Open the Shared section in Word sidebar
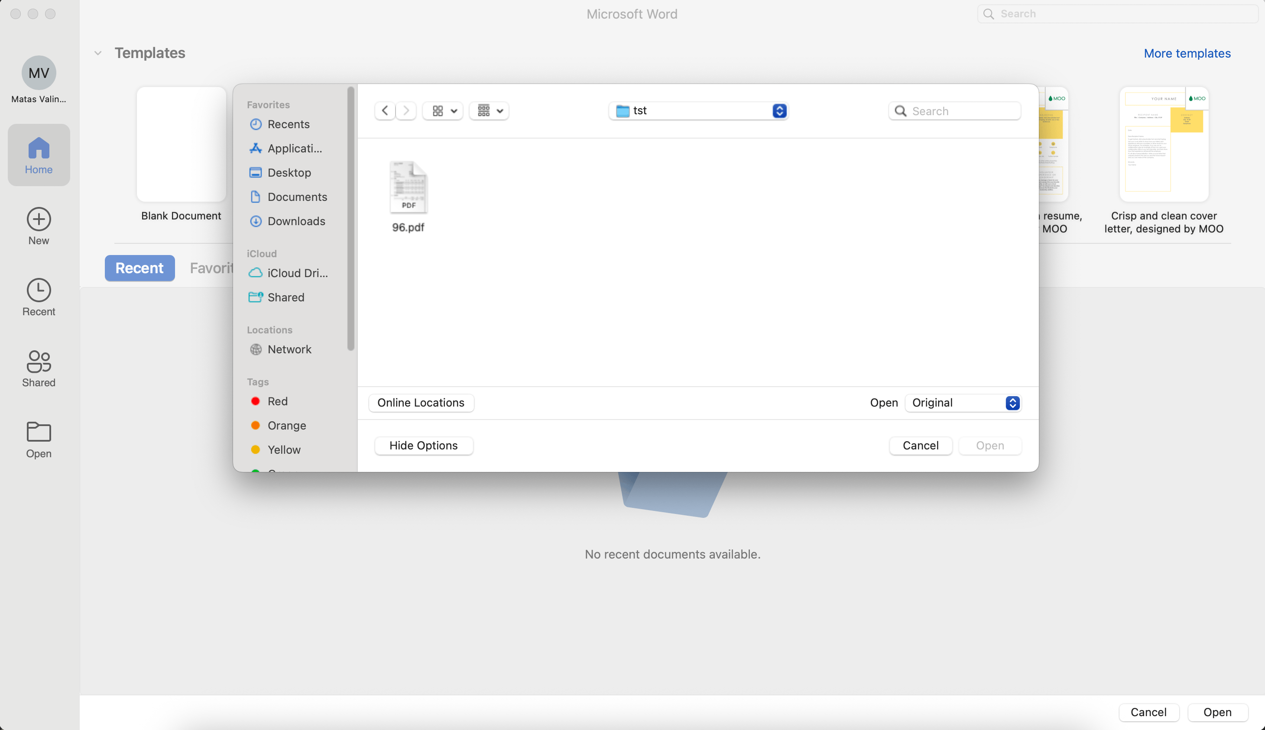This screenshot has width=1265, height=730. point(39,368)
